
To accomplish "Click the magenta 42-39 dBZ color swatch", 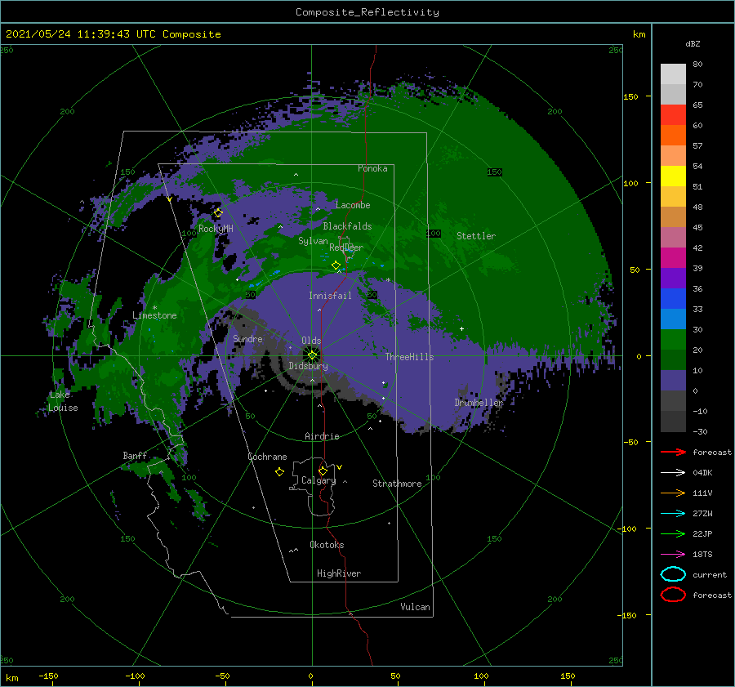I will pyautogui.click(x=673, y=258).
